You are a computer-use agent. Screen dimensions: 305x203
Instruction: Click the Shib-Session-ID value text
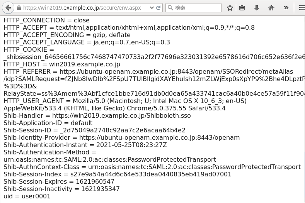click(x=123, y=130)
